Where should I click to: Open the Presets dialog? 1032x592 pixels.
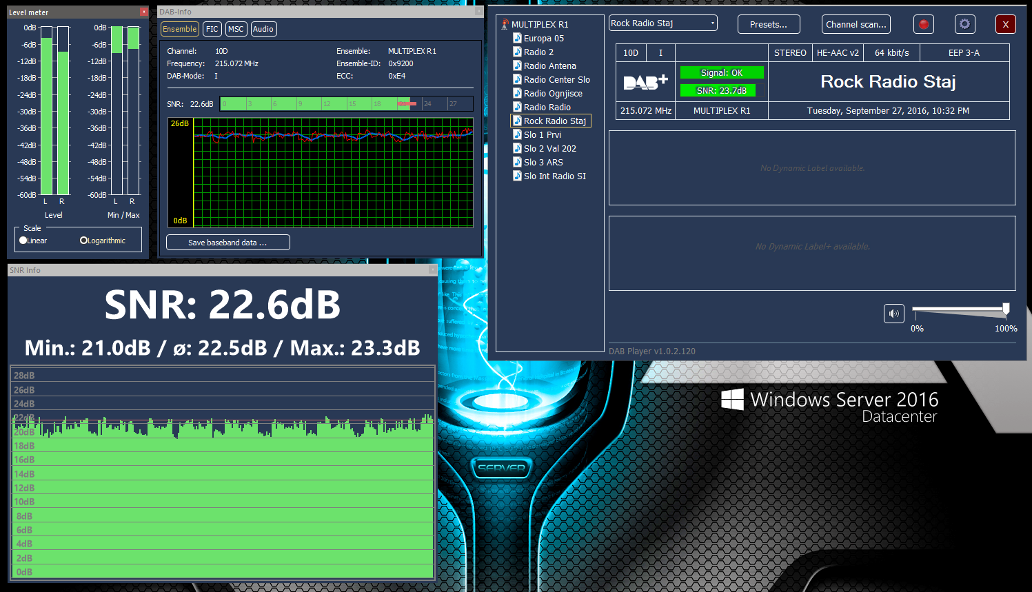click(769, 24)
